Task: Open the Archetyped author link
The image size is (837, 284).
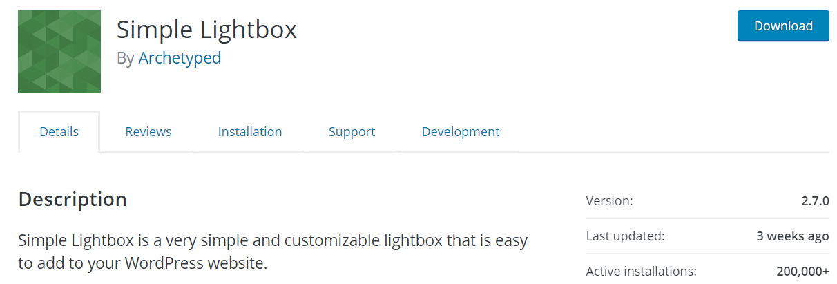Action: pos(180,58)
